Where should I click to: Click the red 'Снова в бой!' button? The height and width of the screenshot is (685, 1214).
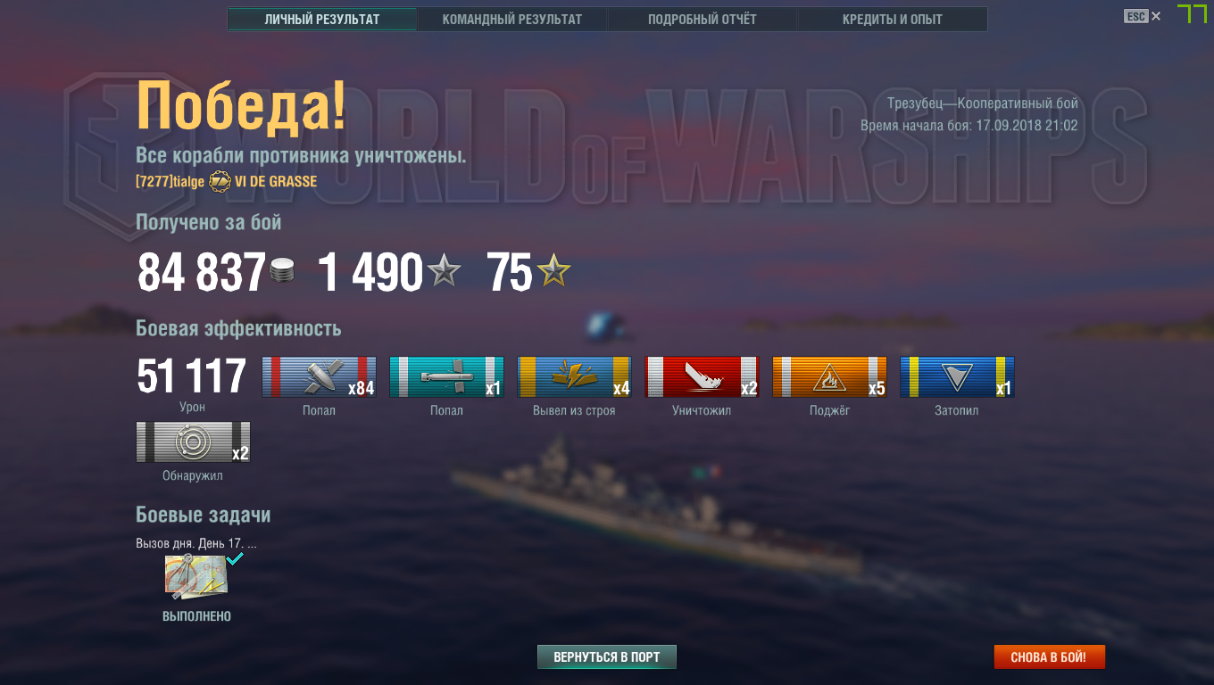pos(1049,657)
